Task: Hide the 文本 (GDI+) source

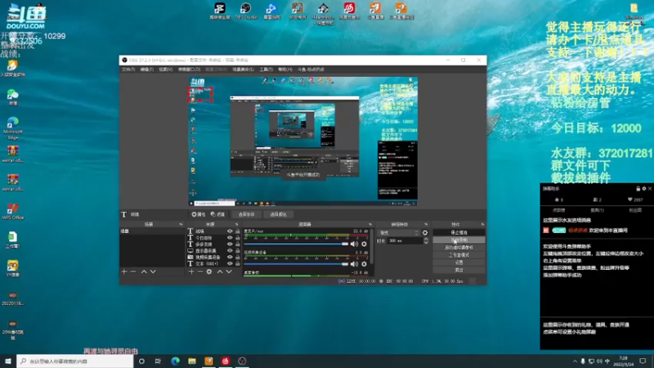Action: [230, 263]
